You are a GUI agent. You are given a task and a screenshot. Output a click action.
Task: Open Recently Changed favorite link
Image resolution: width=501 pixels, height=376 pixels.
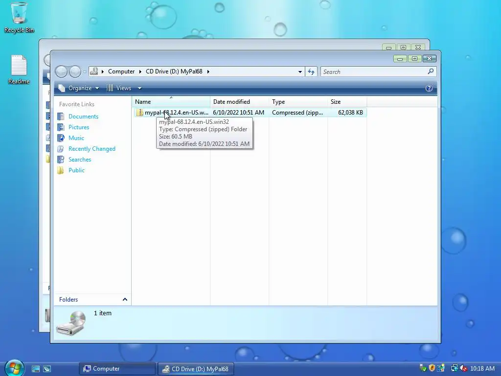(91, 149)
